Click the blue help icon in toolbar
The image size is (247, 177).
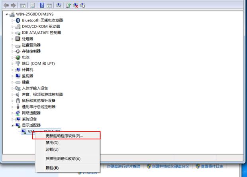coord(41,6)
